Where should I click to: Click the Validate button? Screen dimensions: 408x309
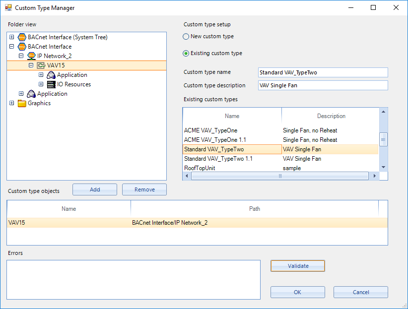298,266
